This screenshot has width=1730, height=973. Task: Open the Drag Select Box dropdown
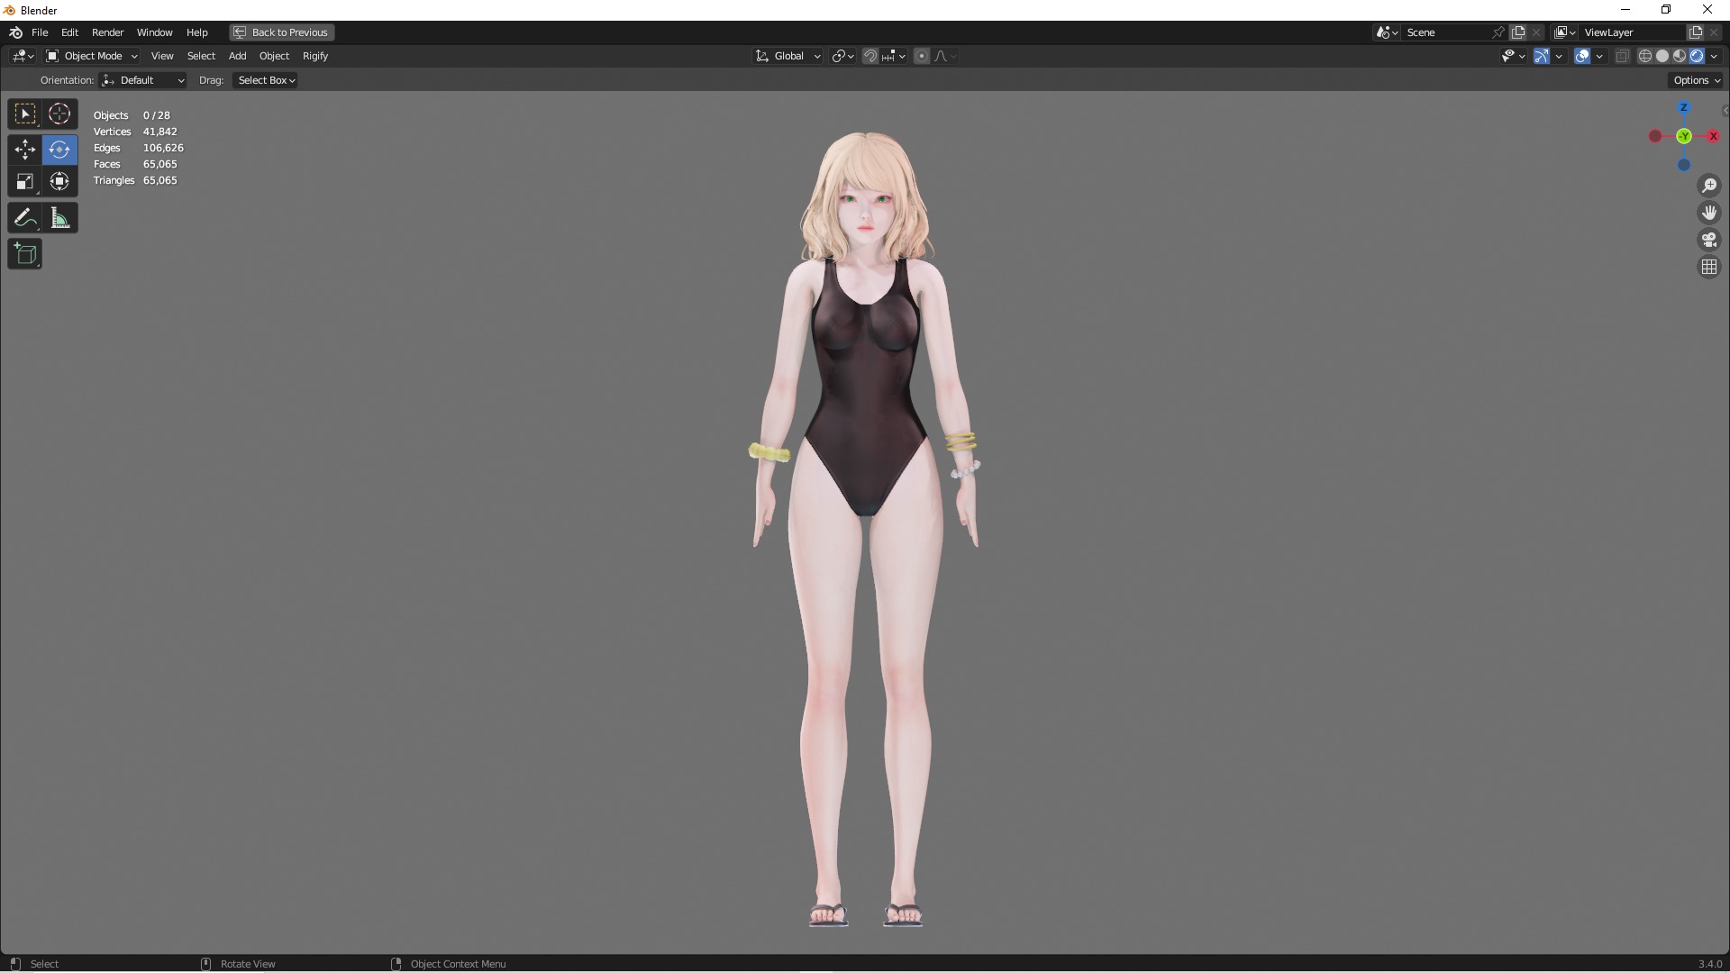click(x=266, y=80)
